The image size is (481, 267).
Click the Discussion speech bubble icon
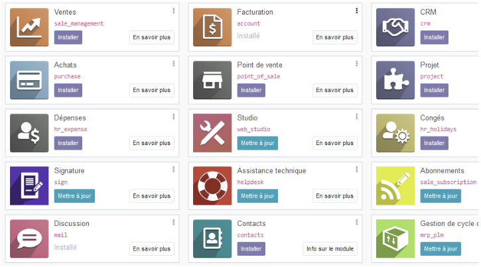29,239
